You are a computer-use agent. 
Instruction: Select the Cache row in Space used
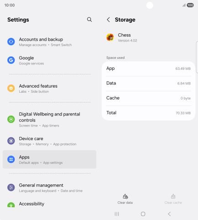148,98
